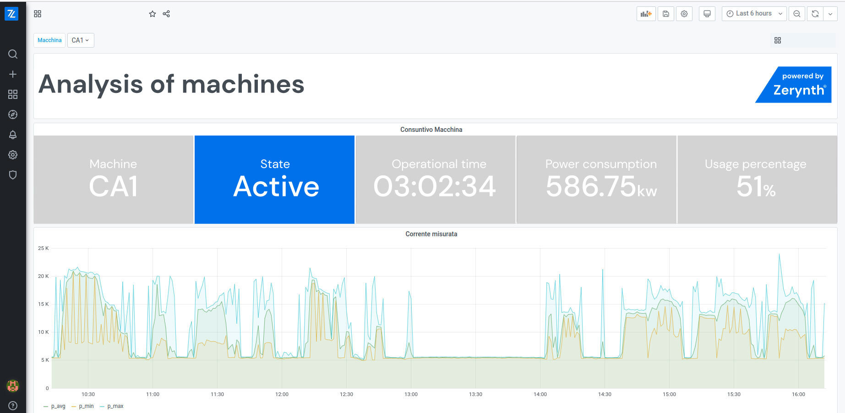845x413 pixels.
Task: Open the CA1 machine variable dropdown
Action: (x=81, y=40)
